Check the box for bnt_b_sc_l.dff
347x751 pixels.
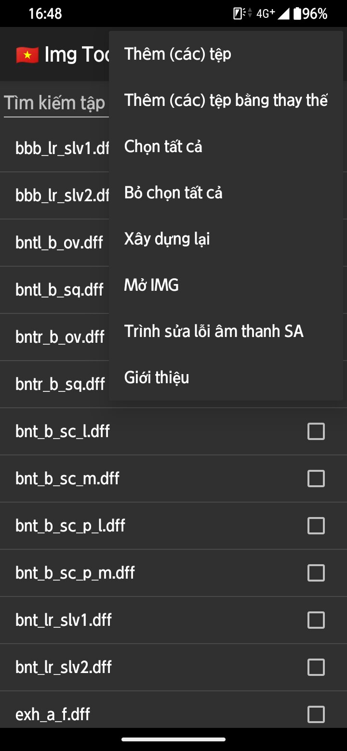tap(316, 431)
